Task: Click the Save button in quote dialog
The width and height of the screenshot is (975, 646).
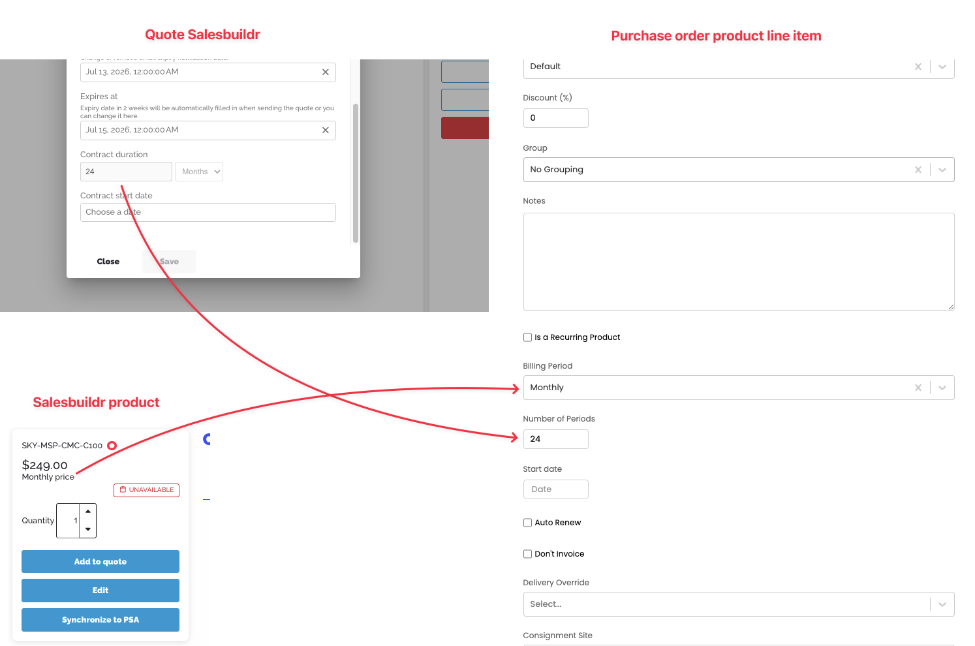Action: coord(169,262)
